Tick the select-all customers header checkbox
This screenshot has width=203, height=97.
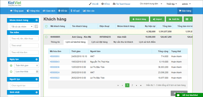pos(46,26)
